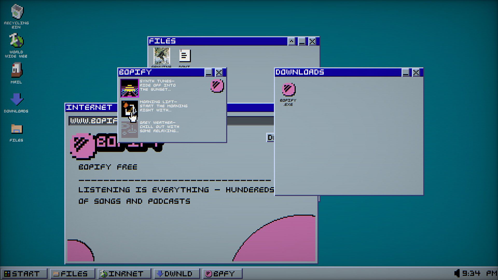Click the up arrow in the Files title bar
The height and width of the screenshot is (280, 498).
click(292, 41)
